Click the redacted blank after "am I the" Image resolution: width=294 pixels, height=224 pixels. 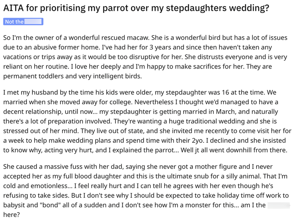279,205
